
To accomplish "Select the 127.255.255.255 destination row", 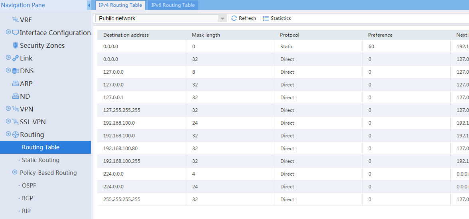I will pos(283,110).
